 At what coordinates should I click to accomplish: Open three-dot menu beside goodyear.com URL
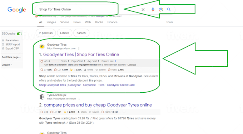pos(79,48)
